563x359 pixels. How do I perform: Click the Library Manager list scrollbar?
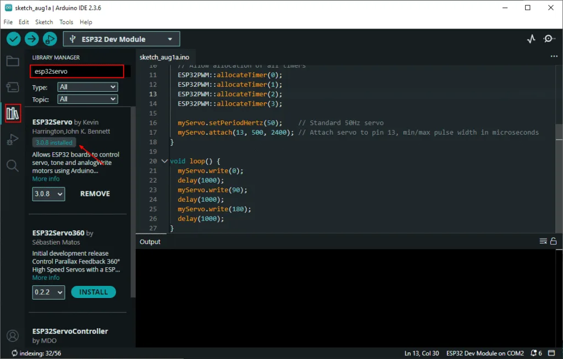(x=133, y=202)
